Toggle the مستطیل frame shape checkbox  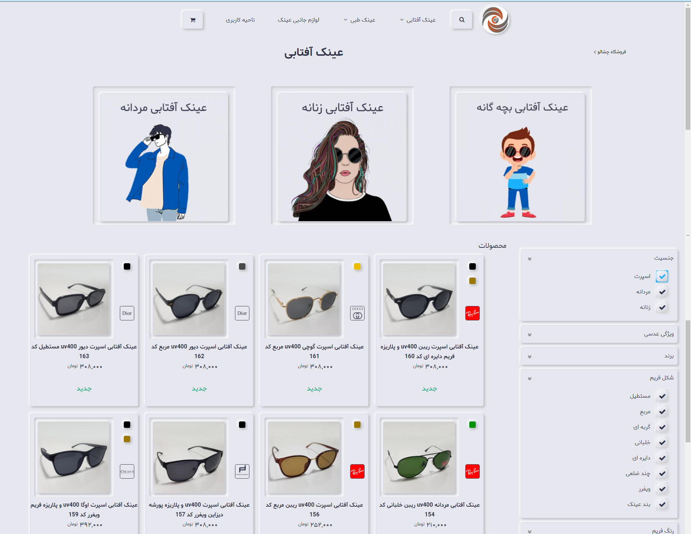click(x=662, y=396)
